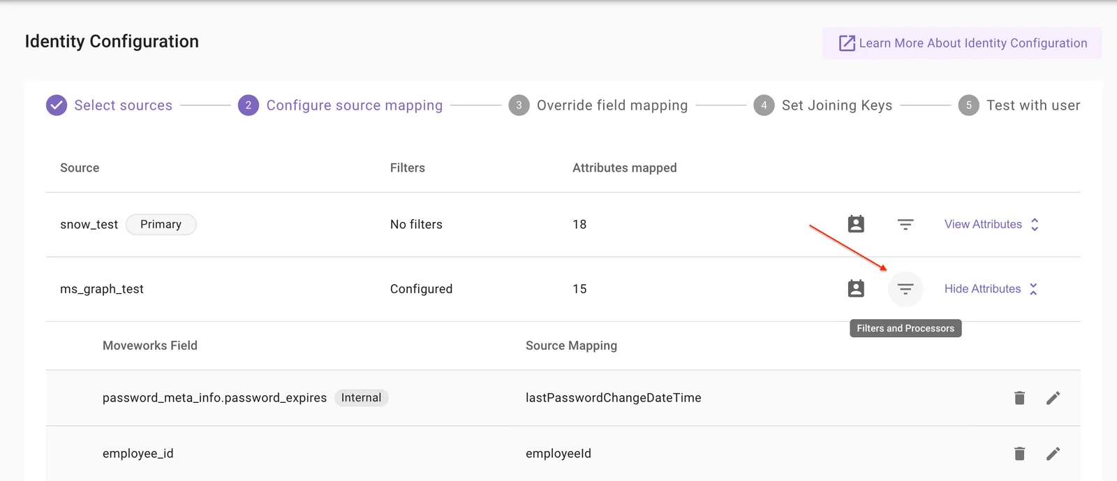
Task: Click the Primary badge on snow_test
Action: pyautogui.click(x=161, y=224)
